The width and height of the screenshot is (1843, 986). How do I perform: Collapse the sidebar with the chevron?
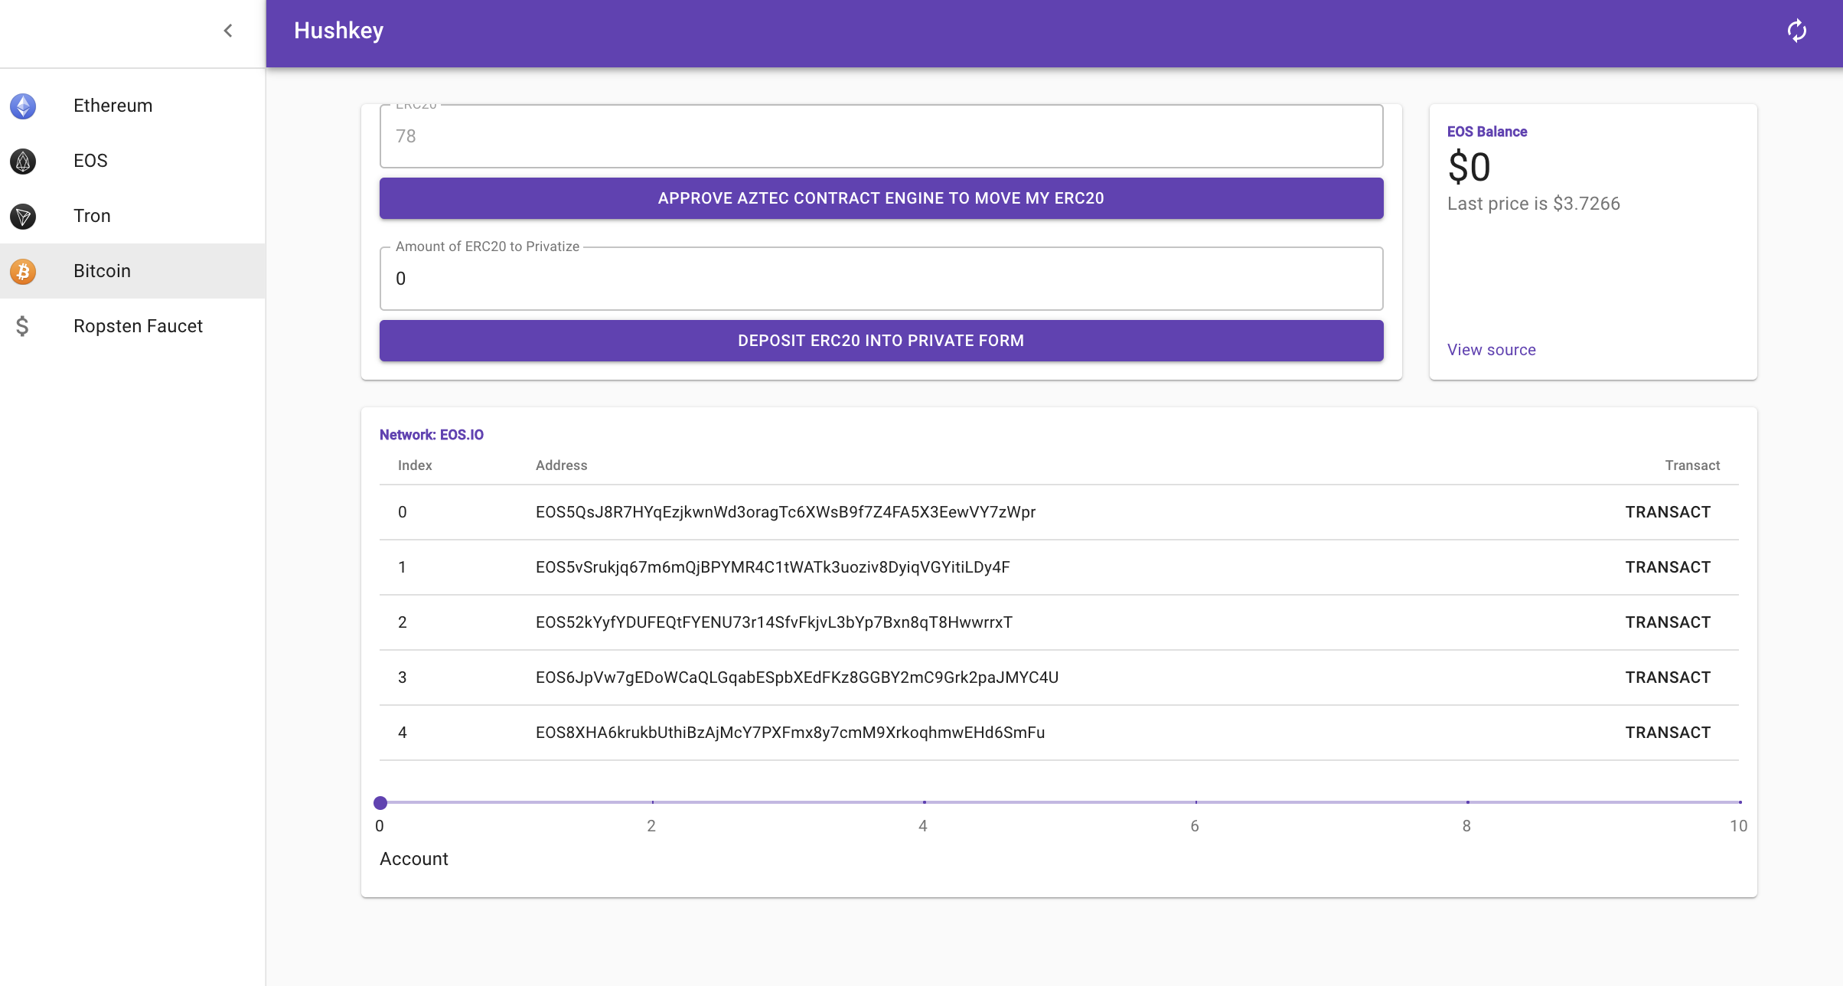pos(227,31)
